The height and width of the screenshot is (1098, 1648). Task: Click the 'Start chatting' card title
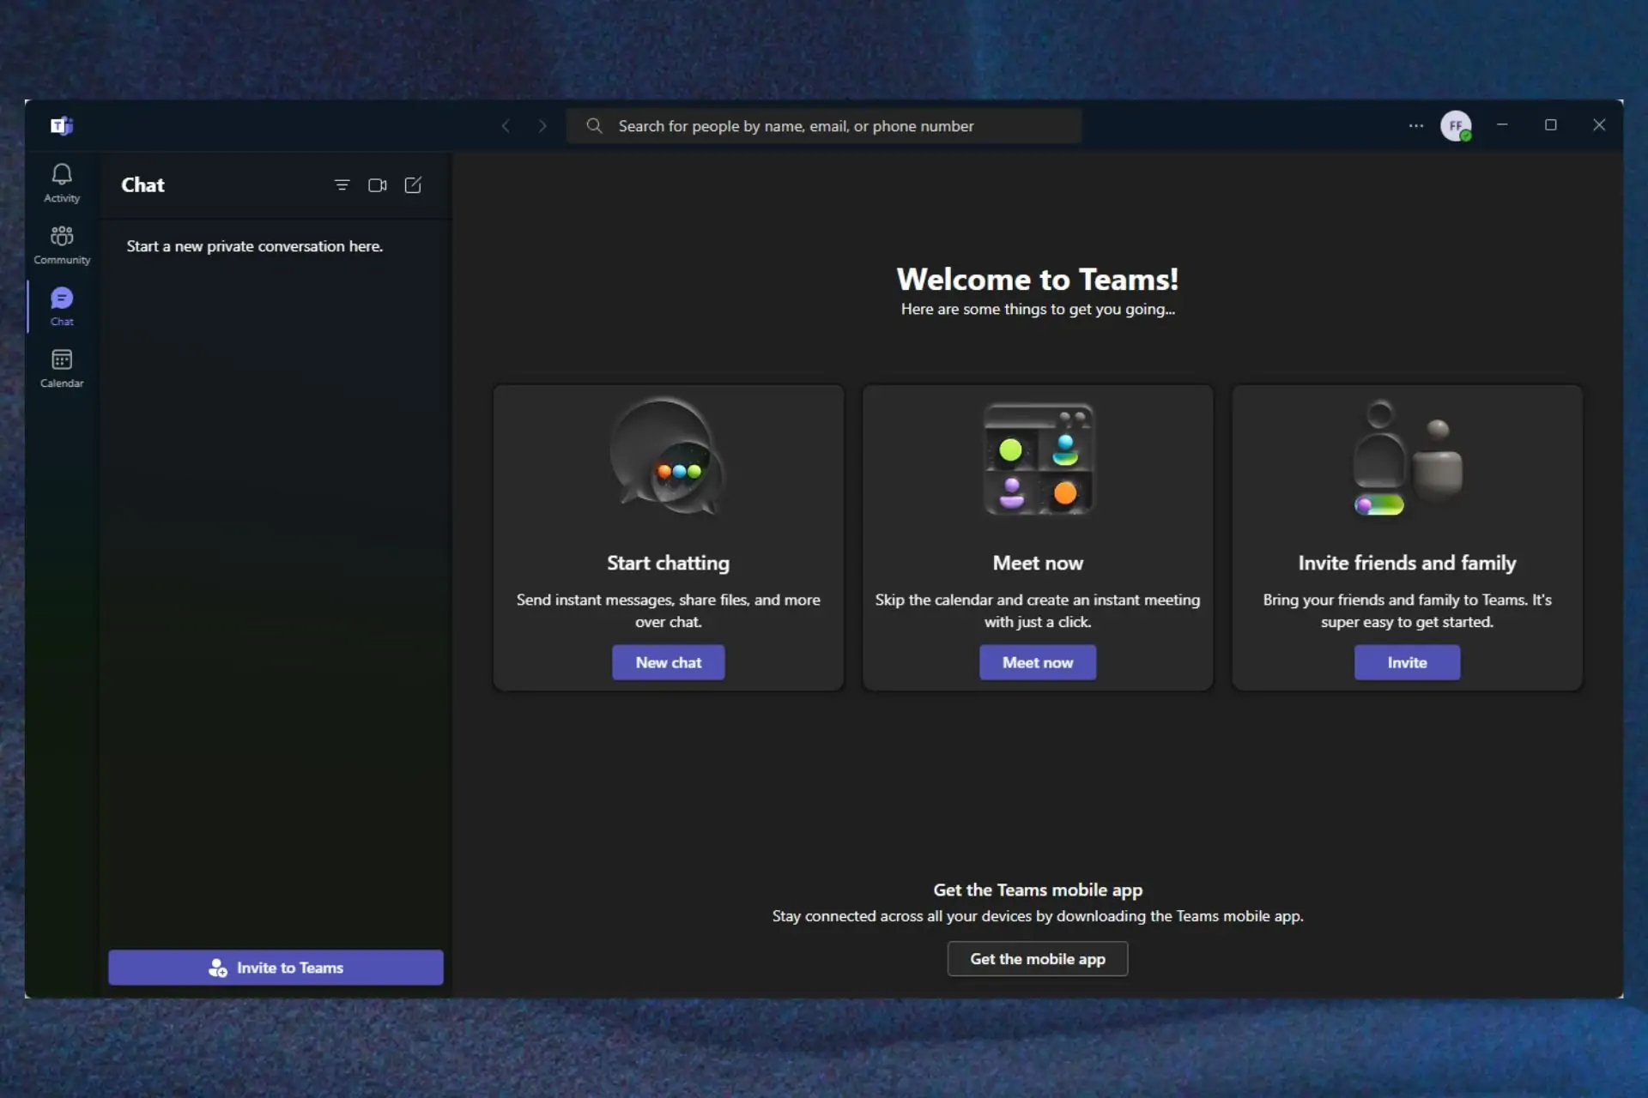(x=668, y=564)
